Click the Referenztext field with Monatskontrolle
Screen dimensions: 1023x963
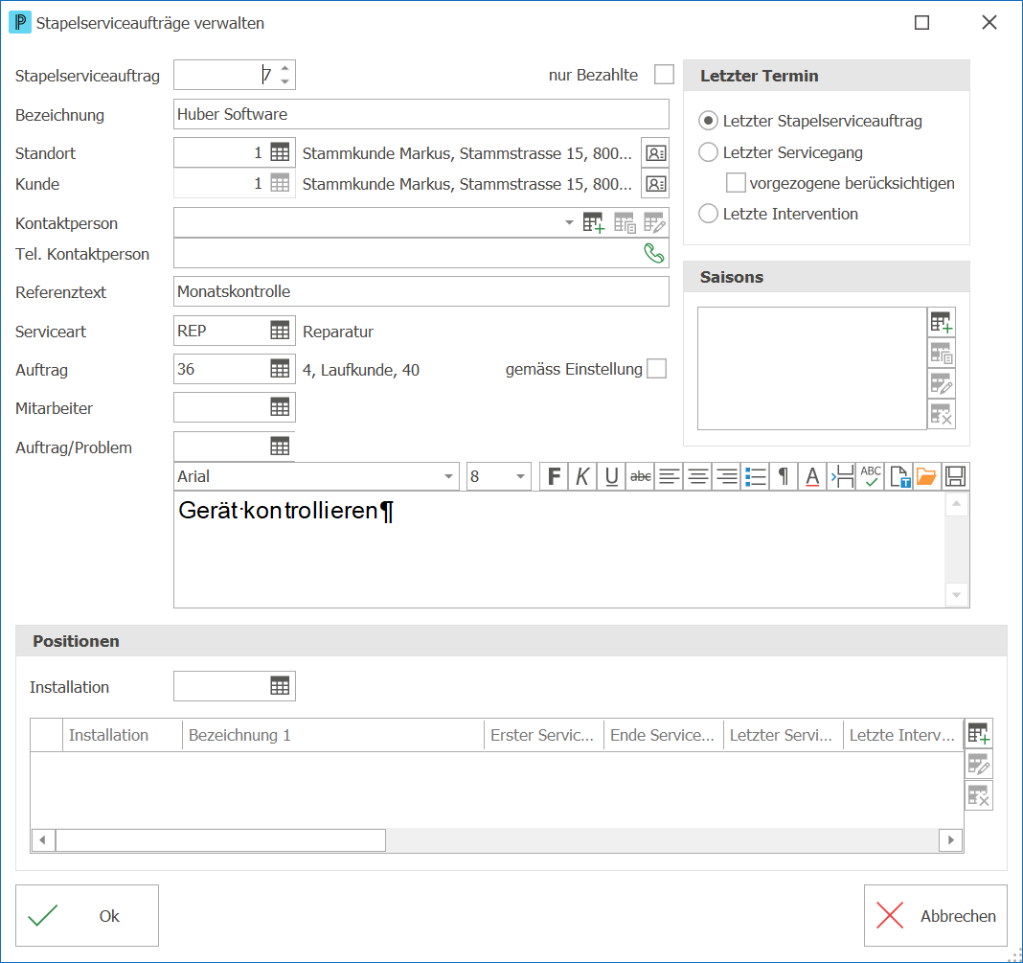421,291
